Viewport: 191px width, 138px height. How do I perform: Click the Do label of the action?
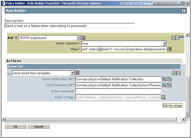[x=9, y=74]
